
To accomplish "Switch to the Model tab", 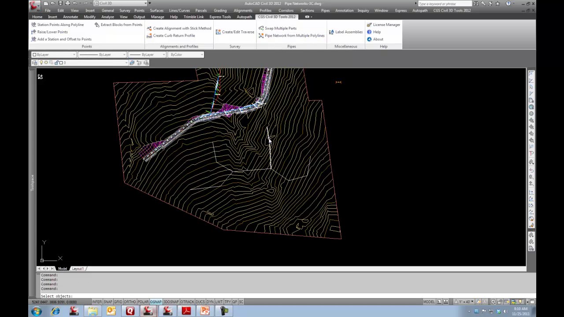I will (x=63, y=269).
